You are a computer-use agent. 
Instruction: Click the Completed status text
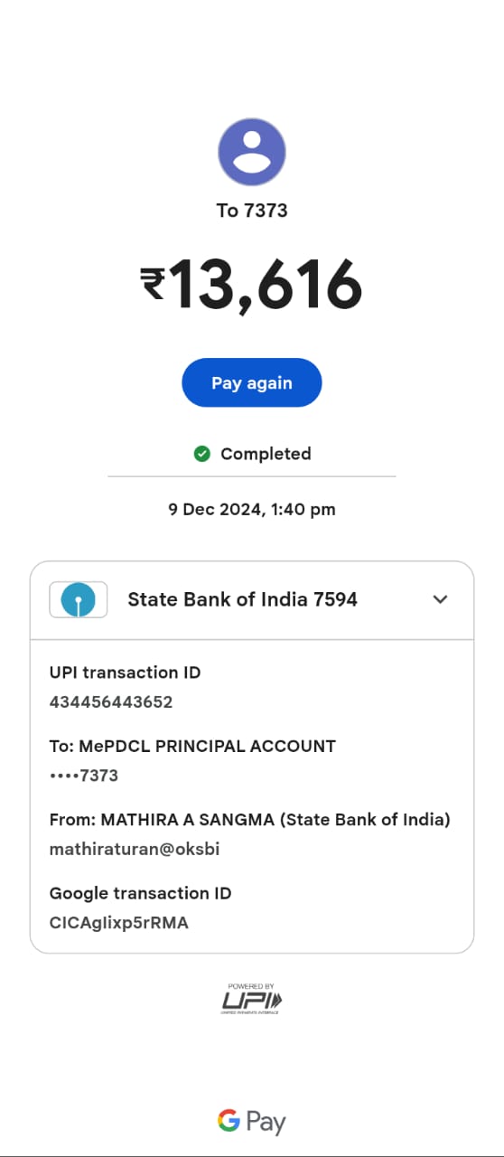[266, 454]
